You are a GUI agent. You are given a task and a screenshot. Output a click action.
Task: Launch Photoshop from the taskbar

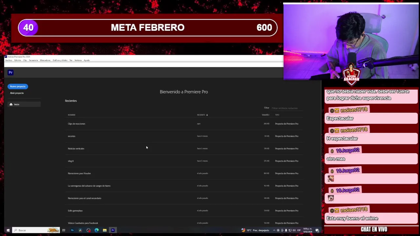[x=72, y=230]
